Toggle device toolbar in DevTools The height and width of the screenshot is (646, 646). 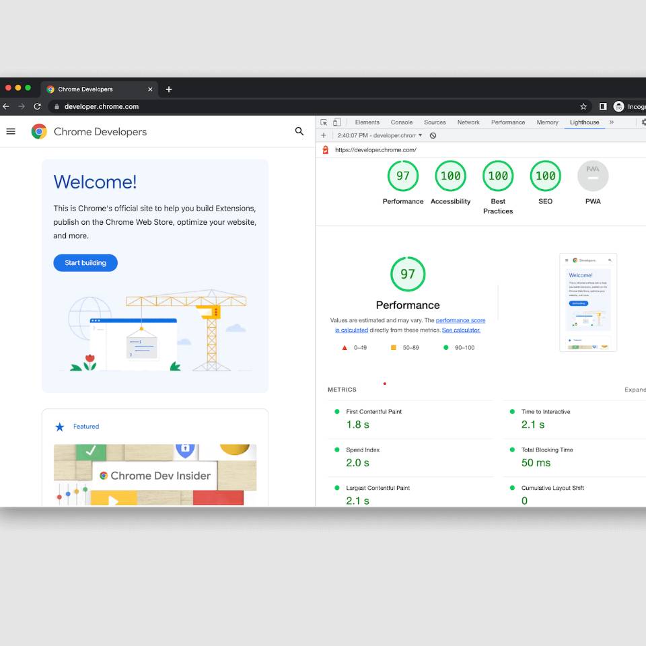pyautogui.click(x=337, y=122)
